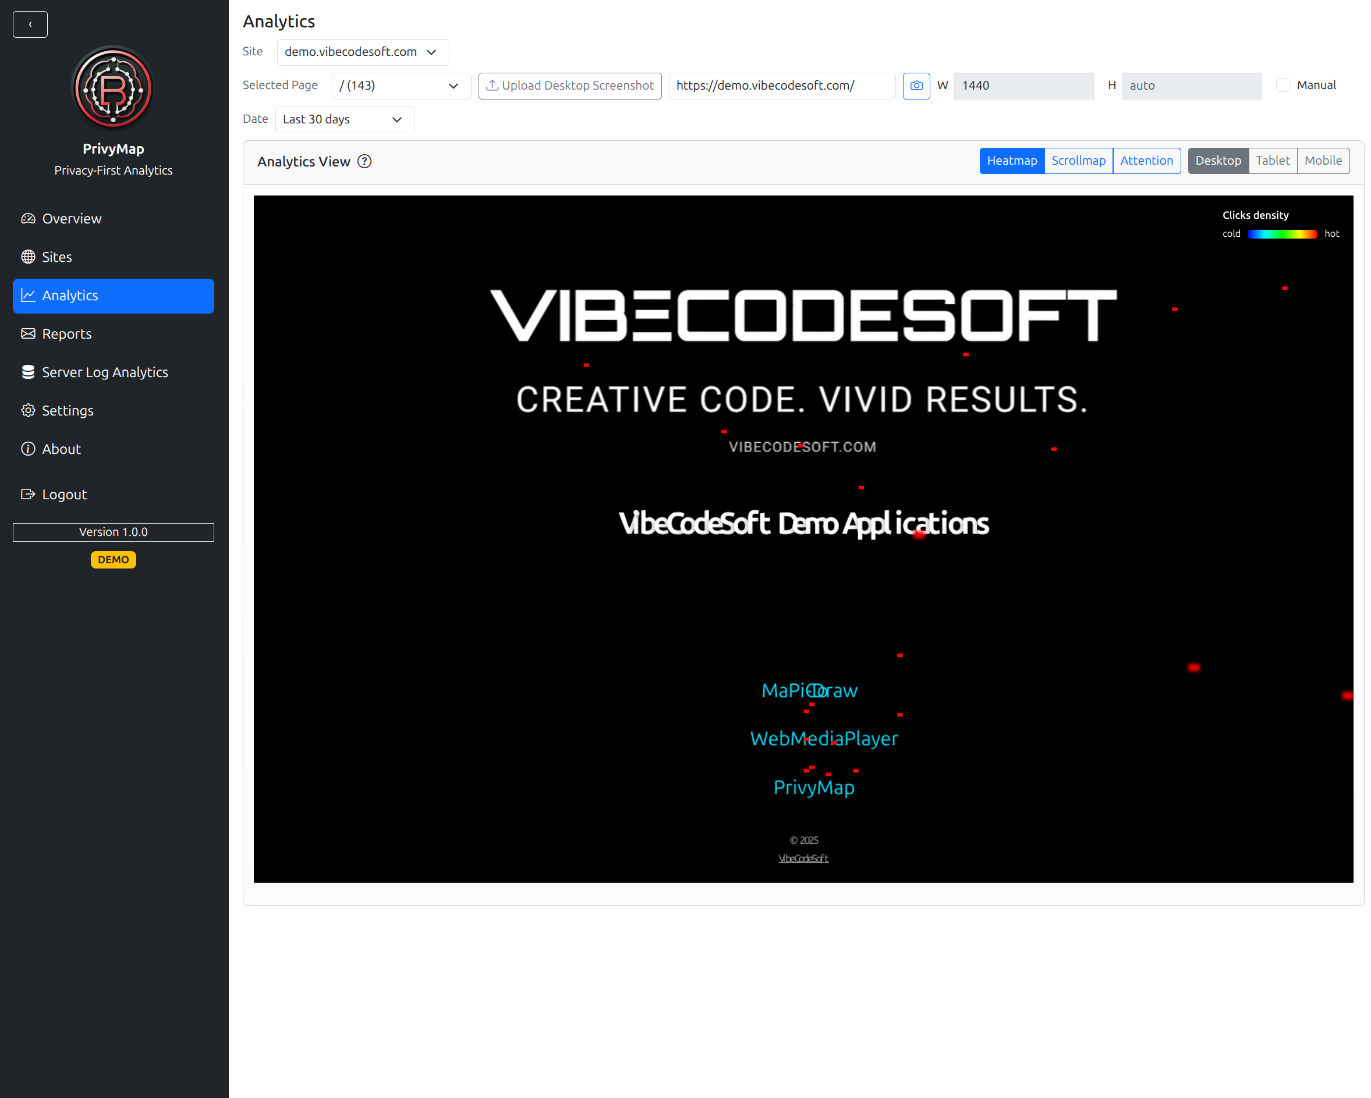Screen dimensions: 1371x1098
Task: Click the gear icon for Settings
Action: (28, 410)
